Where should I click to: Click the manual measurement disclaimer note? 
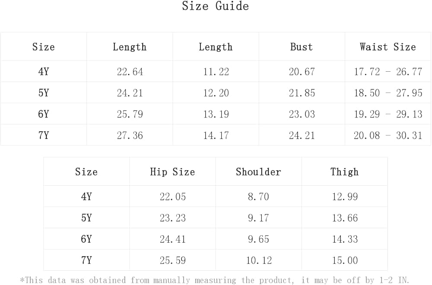pyautogui.click(x=215, y=280)
